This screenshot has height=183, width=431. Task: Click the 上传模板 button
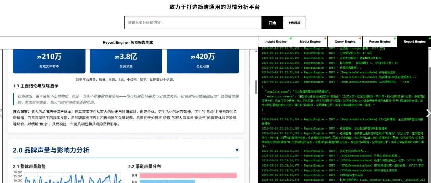click(x=294, y=23)
